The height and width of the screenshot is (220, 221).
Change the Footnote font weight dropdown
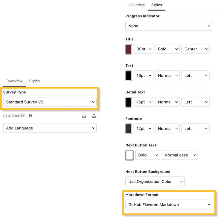167,128
